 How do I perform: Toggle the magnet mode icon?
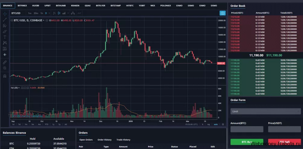5,76
